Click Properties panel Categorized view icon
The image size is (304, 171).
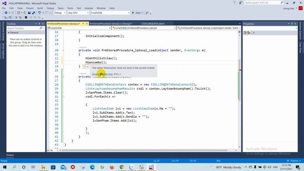[x=245, y=33]
